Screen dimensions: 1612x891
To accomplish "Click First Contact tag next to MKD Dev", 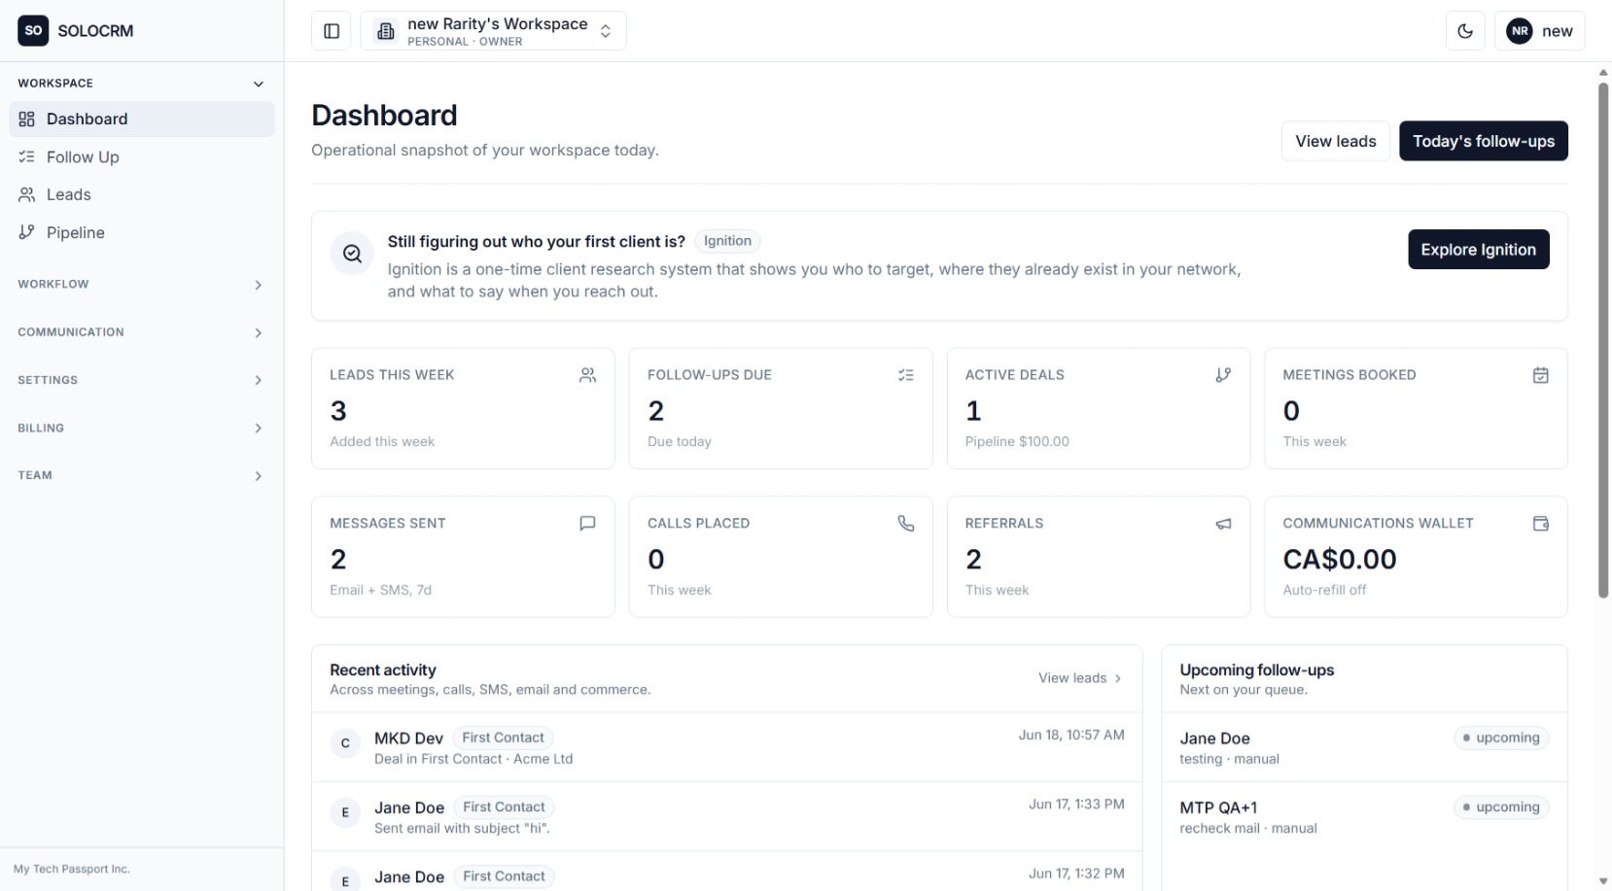I will [503, 737].
